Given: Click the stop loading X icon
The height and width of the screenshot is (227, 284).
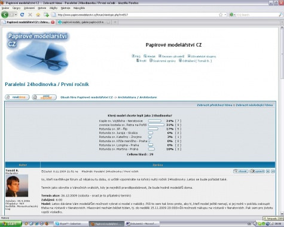Looking at the screenshot, I should pyautogui.click(x=30, y=14).
